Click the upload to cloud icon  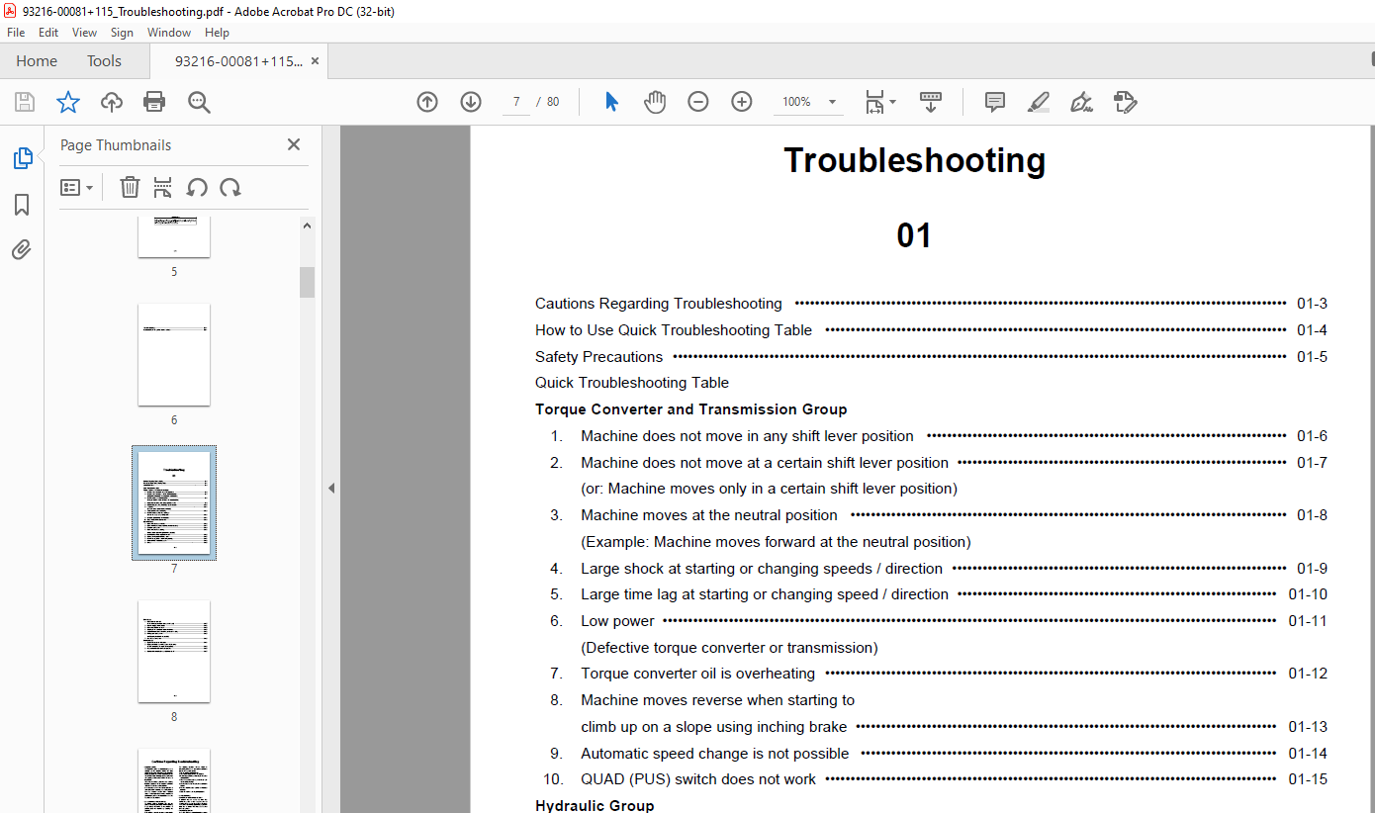[x=112, y=102]
